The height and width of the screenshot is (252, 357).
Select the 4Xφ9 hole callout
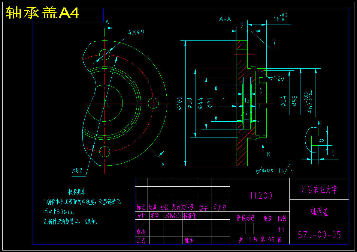tap(136, 32)
